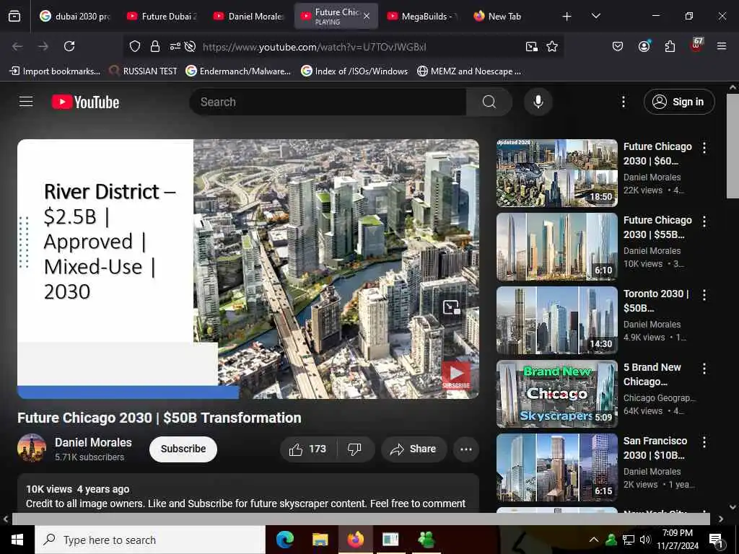
Task: Open Toronto 2030 $50B video thumbnail
Action: click(x=556, y=320)
